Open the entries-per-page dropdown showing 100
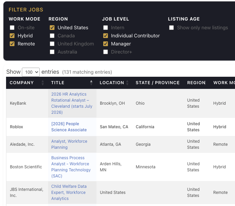Image resolution: width=235 pixels, height=206 pixels. [31, 72]
